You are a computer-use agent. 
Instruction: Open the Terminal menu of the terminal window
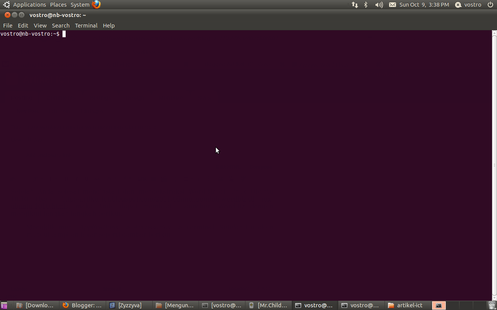[86, 25]
